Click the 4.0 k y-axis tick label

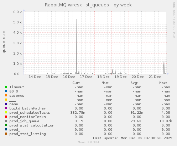17,33
